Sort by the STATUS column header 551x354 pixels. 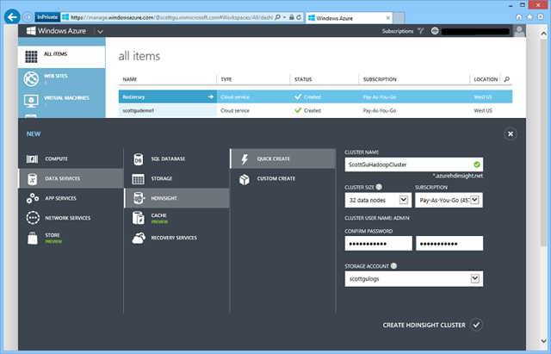[303, 79]
